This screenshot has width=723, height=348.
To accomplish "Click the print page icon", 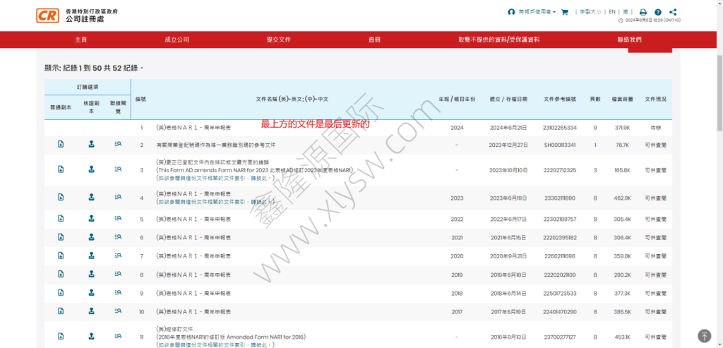I will [x=643, y=12].
